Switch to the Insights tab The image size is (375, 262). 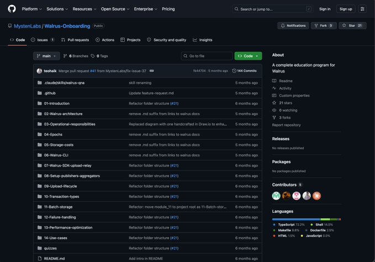tap(202, 40)
